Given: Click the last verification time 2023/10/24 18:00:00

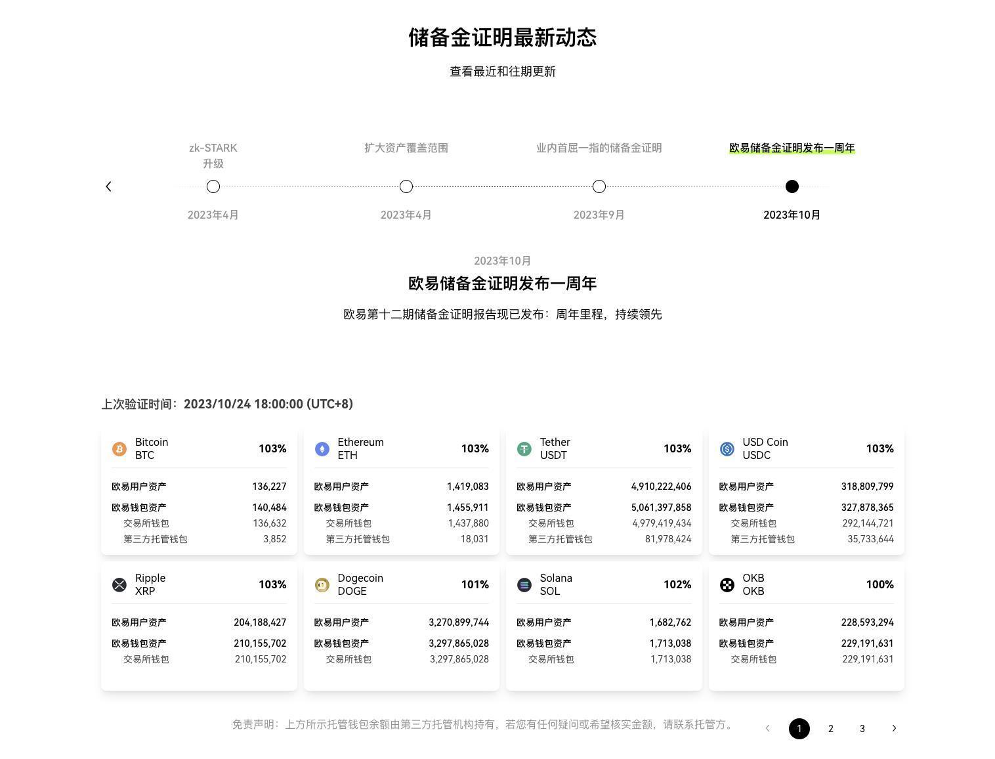Looking at the screenshot, I should (x=268, y=404).
